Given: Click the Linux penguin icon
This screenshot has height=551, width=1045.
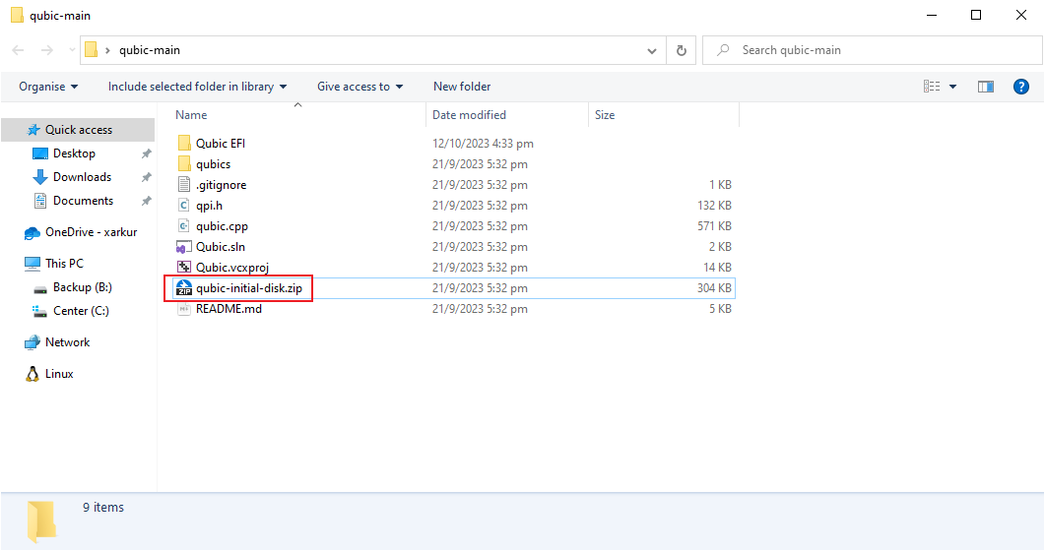Looking at the screenshot, I should pyautogui.click(x=32, y=374).
